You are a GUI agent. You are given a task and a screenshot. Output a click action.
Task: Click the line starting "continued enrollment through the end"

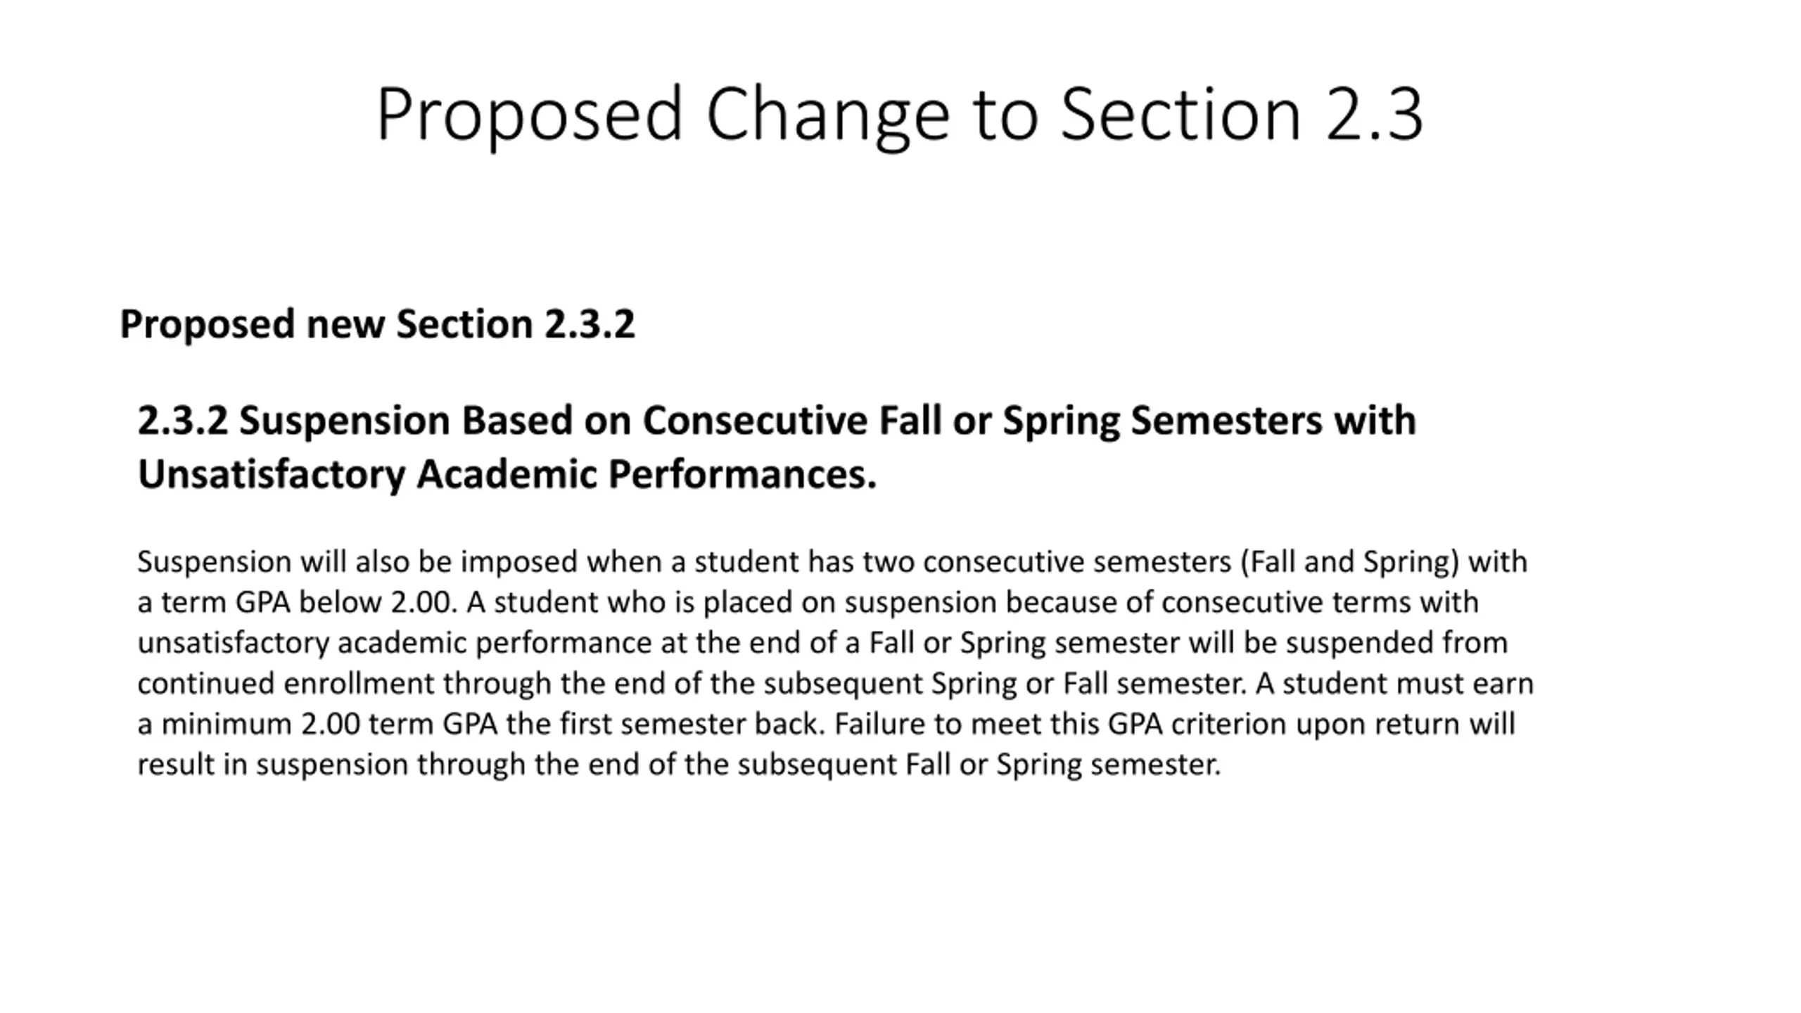click(835, 684)
